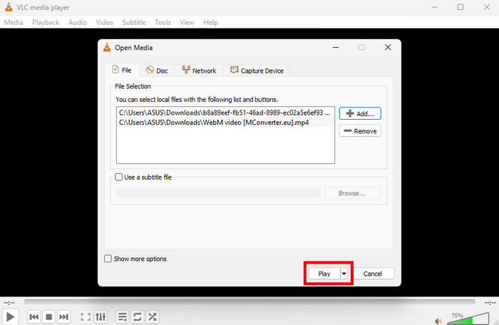Open the Tools menu
Screen dimensions: 499x325
pyautogui.click(x=163, y=22)
